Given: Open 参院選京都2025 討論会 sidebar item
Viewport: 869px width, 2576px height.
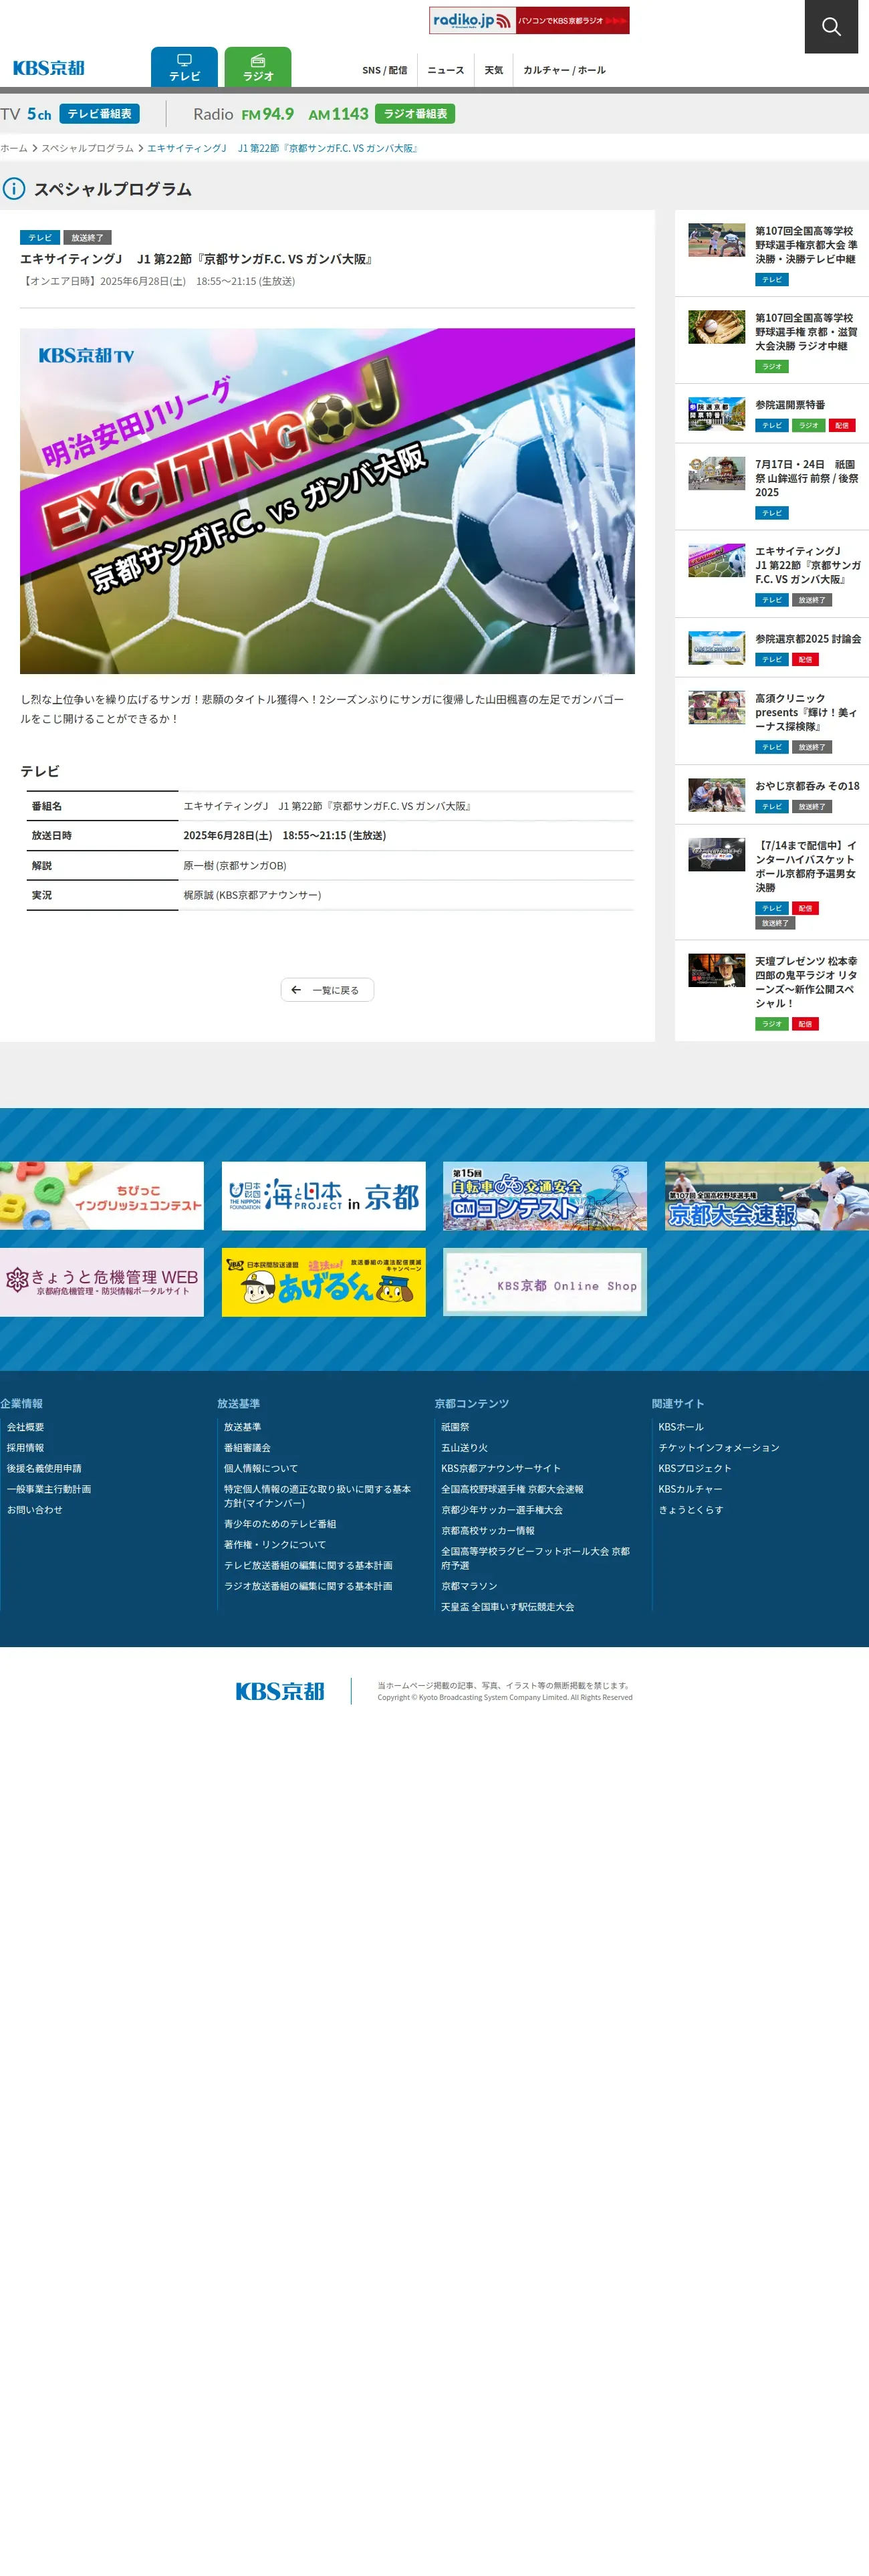Looking at the screenshot, I should click(771, 648).
